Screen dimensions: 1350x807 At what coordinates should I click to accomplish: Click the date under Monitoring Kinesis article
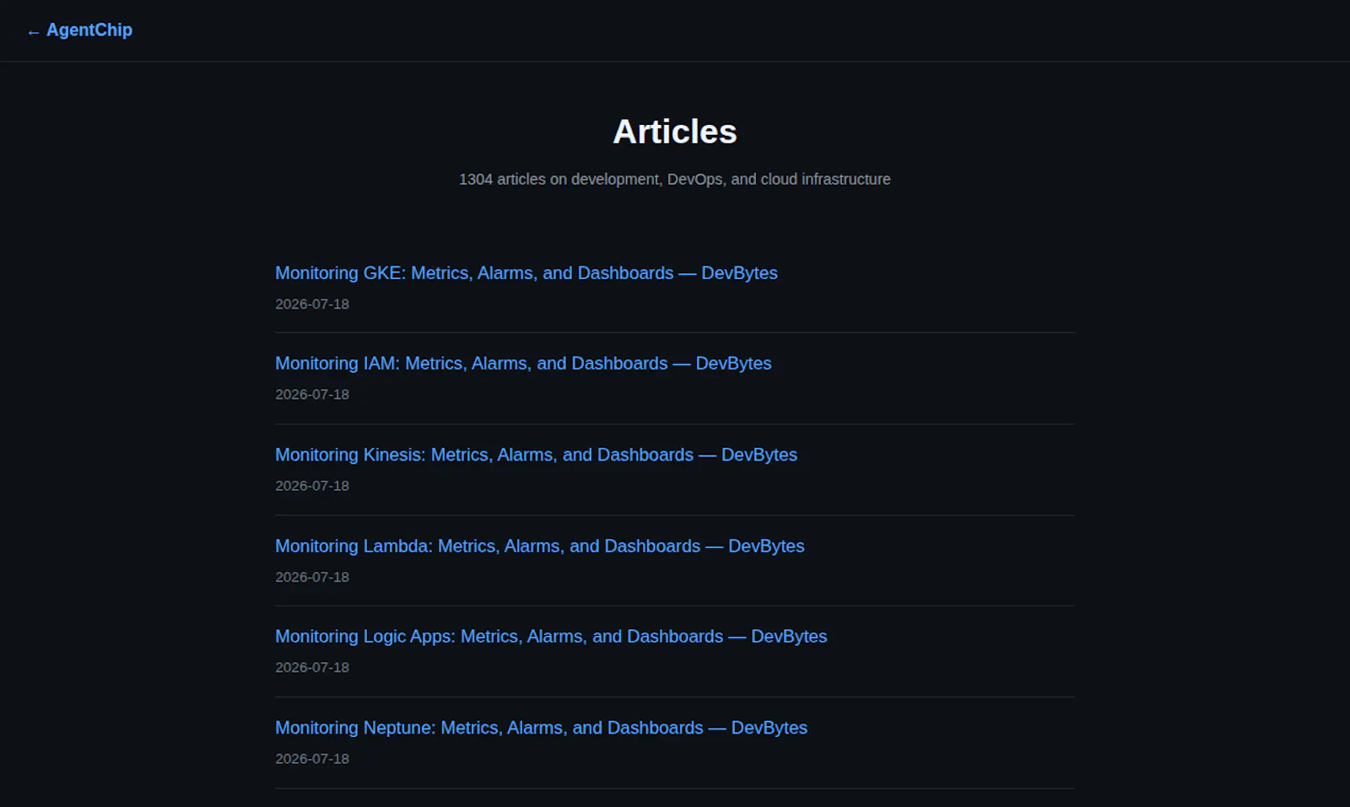(x=312, y=486)
